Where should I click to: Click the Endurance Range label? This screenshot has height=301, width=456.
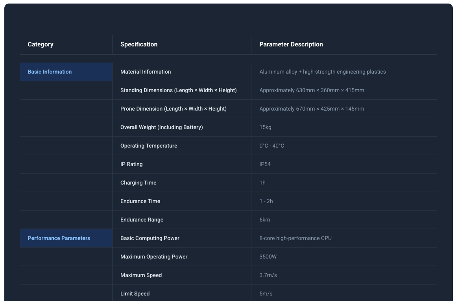coord(142,220)
